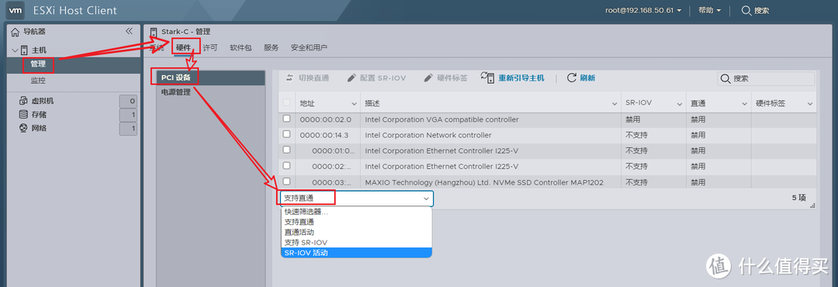Click the PCI table search input field
Image resolution: width=838 pixels, height=287 pixels.
[766, 78]
